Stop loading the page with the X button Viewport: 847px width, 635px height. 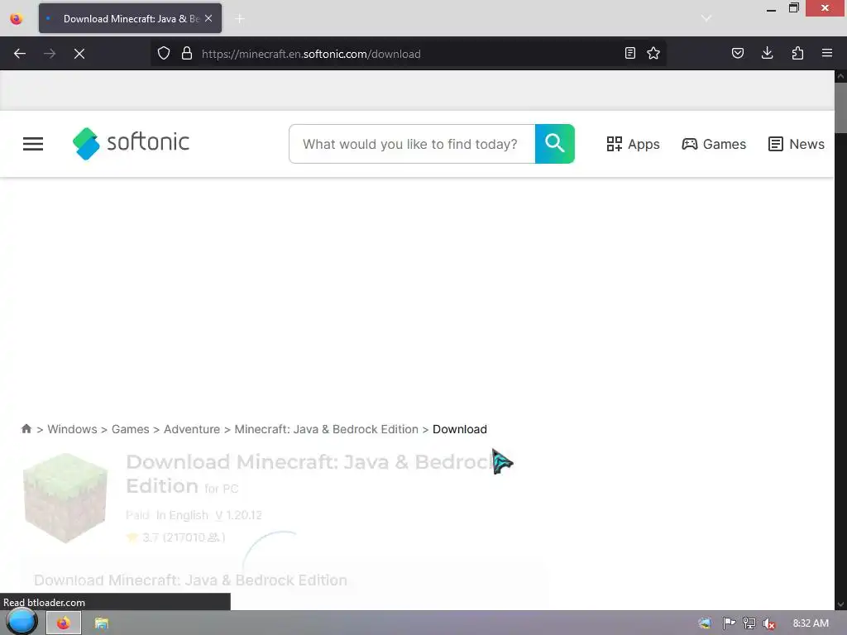tap(79, 54)
